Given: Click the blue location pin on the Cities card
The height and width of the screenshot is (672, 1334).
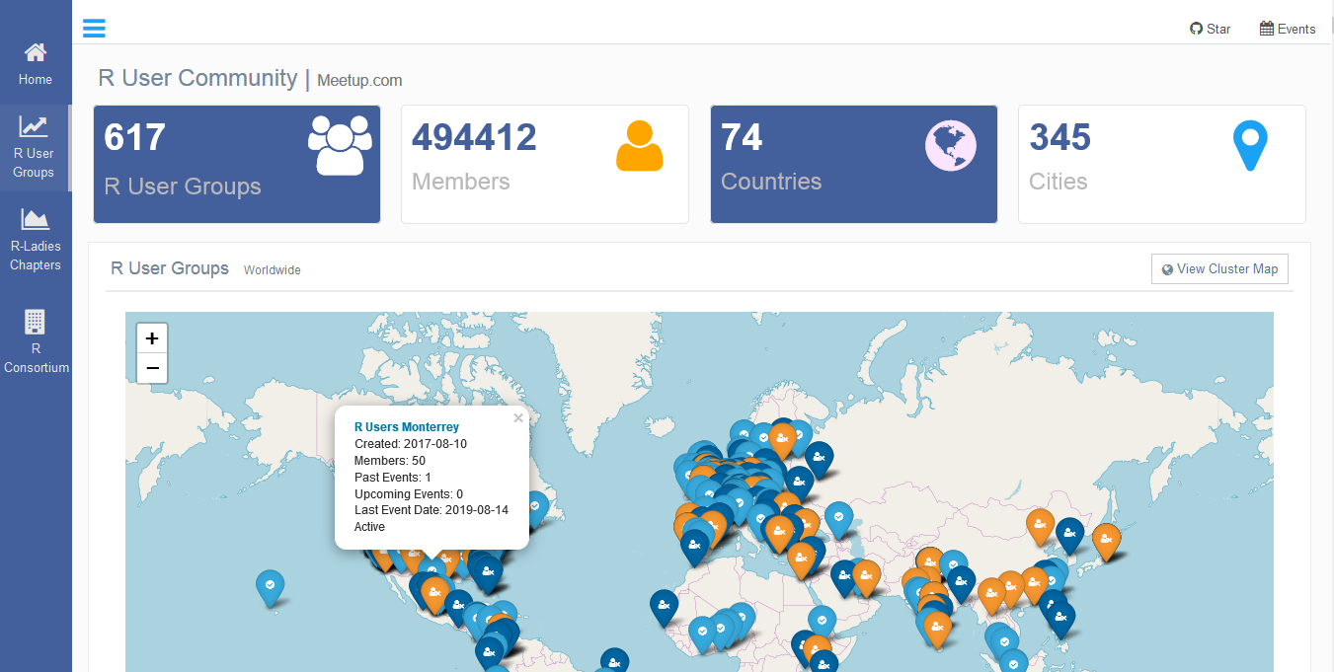Looking at the screenshot, I should (x=1249, y=146).
